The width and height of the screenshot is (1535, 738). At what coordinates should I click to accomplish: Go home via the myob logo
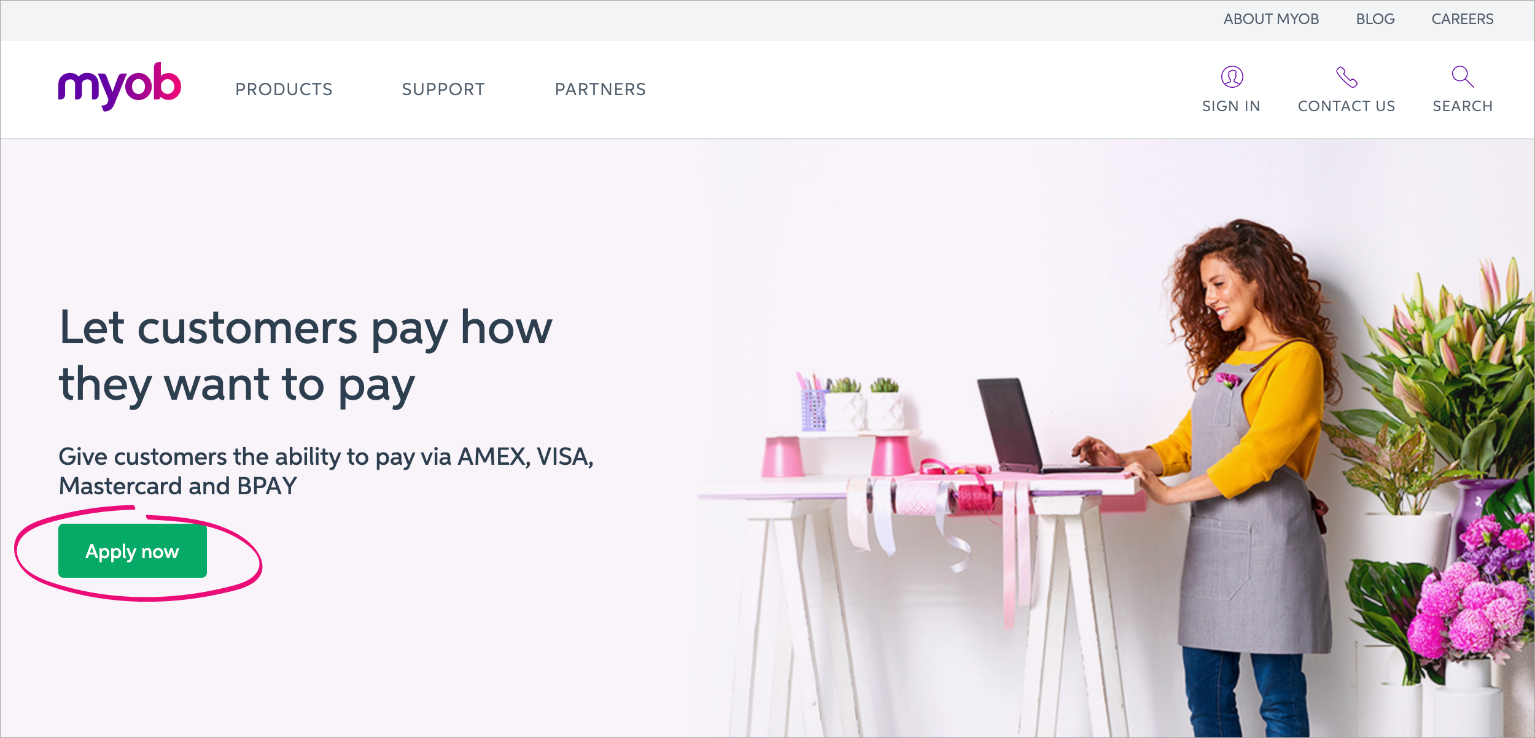point(120,87)
